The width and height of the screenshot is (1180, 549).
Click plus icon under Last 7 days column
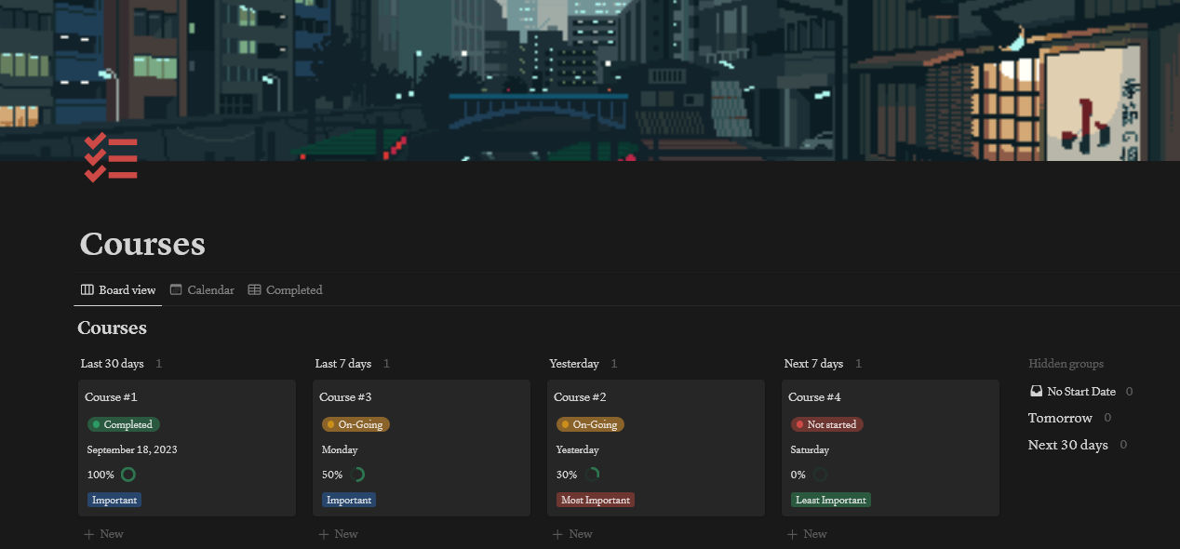(x=324, y=534)
